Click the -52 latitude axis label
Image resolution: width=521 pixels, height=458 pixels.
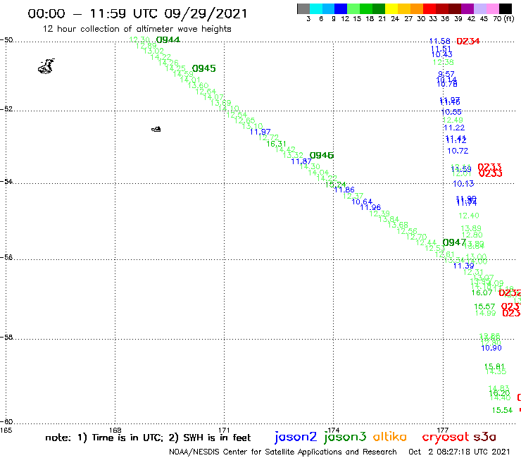tap(6, 109)
